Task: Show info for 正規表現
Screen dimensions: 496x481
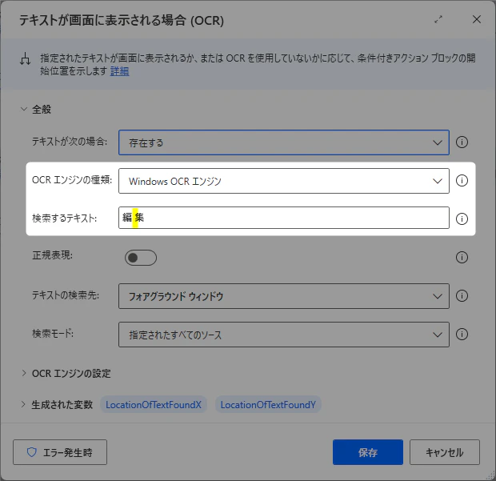Action: (x=462, y=257)
